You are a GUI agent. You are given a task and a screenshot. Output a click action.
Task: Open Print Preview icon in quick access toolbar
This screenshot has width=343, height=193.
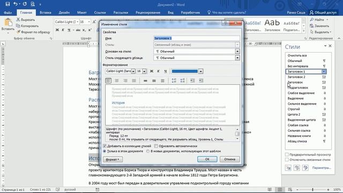33,4
